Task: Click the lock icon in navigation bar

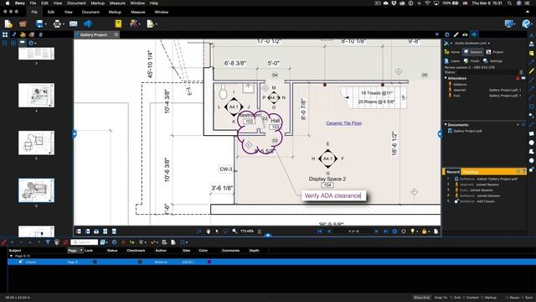Action: (x=425, y=232)
